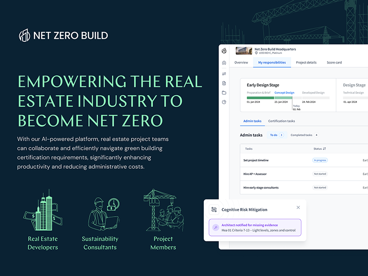368x276 pixels.
Task: Click the Net Zero Build Headquarters title
Action: 275,49
